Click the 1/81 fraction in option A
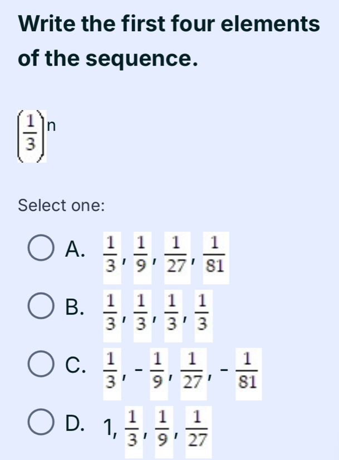Viewport: 339px width, 460px height. (x=213, y=255)
